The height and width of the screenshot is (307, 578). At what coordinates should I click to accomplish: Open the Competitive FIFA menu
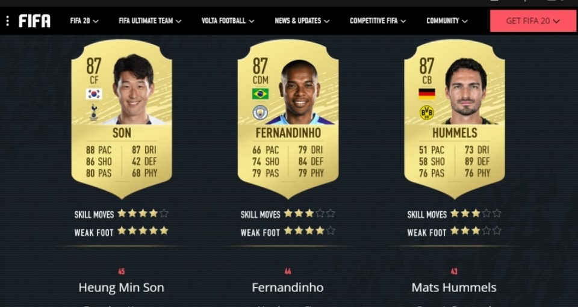pos(378,21)
